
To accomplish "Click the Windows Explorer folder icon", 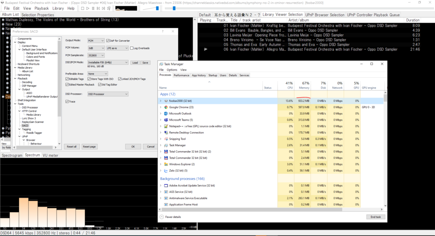I will tap(166, 165).
